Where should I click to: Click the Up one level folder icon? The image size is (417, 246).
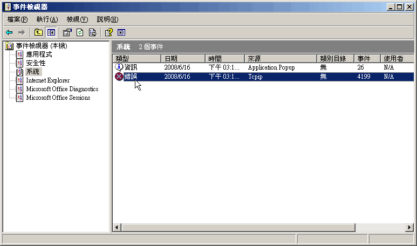(x=38, y=32)
